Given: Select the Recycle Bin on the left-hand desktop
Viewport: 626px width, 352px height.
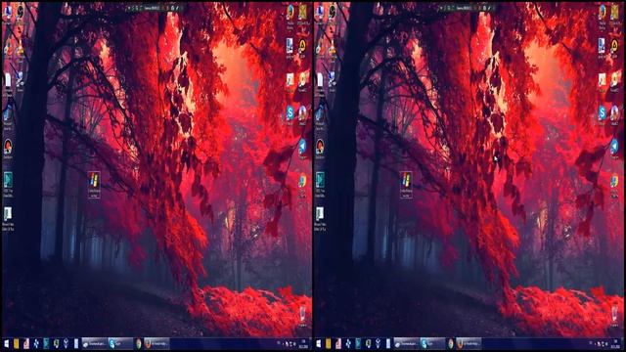Looking at the screenshot, I should pyautogui.click(x=302, y=316).
